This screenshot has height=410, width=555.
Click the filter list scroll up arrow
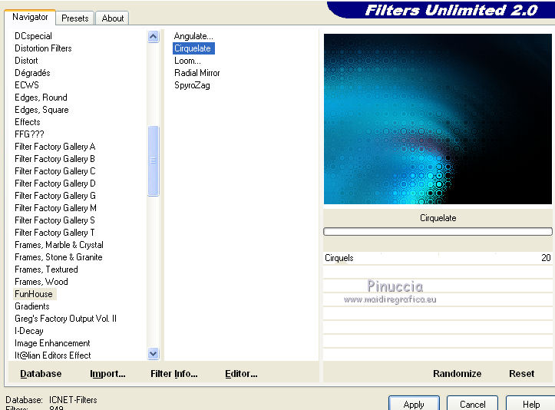(x=154, y=36)
